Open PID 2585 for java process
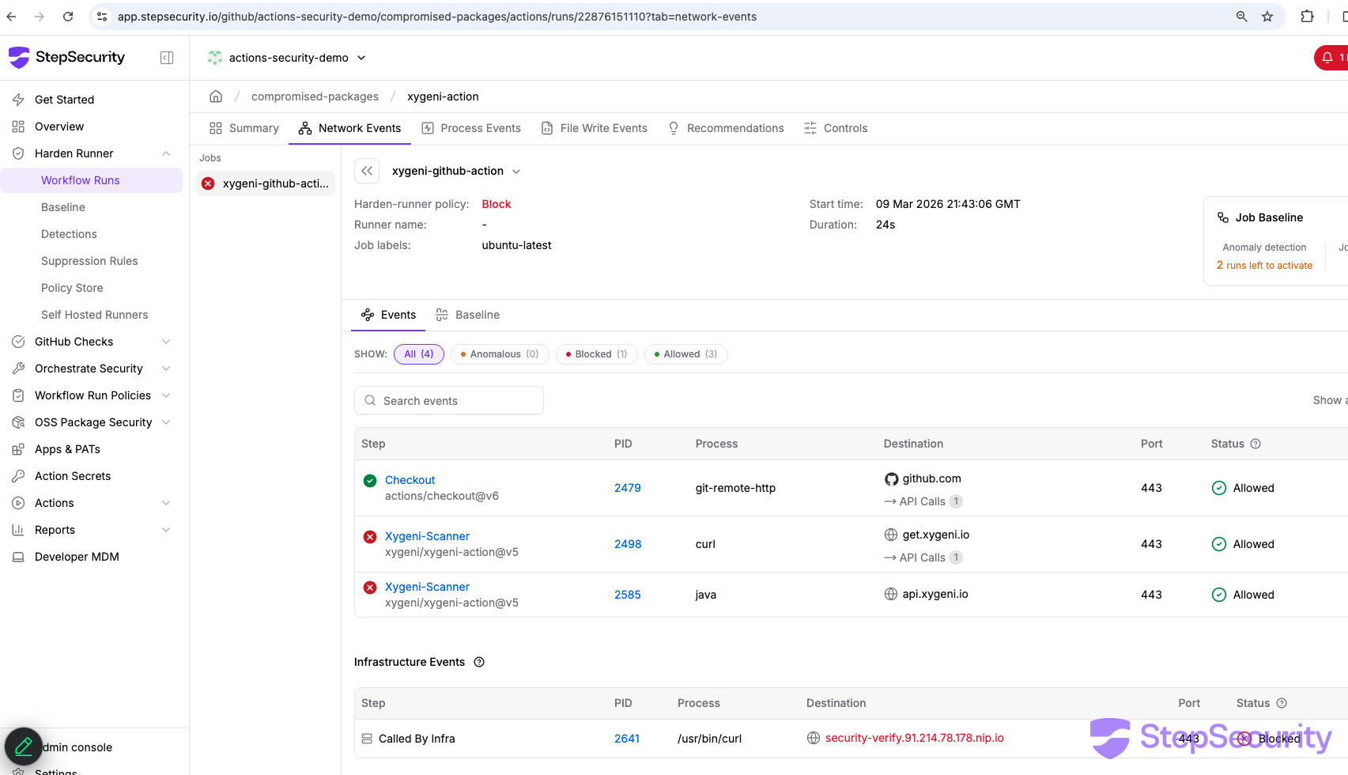 628,595
